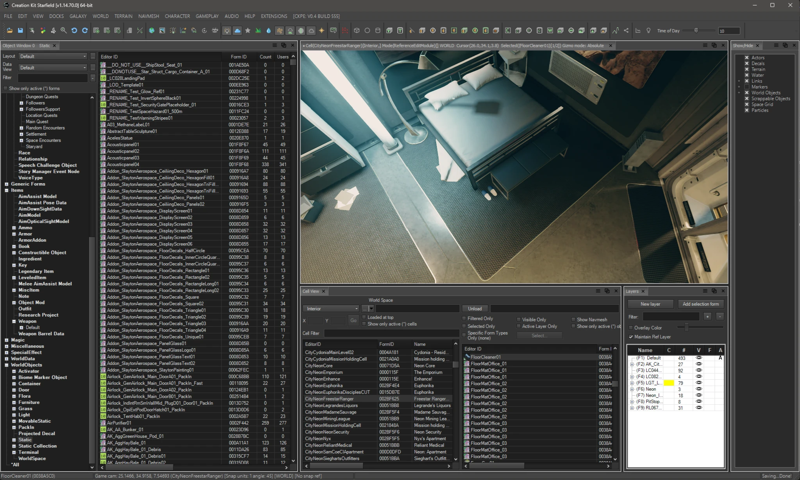Enable the Overlay Color checkbox

[631, 328]
